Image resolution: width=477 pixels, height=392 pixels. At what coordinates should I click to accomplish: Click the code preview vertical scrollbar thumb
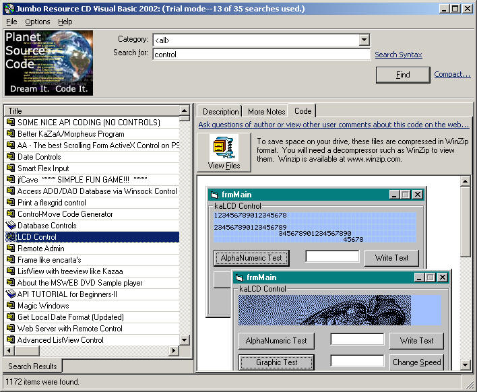[x=465, y=222]
